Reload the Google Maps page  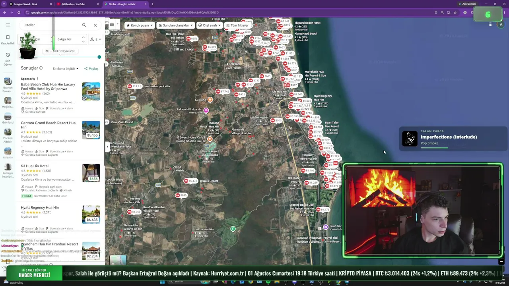19,12
